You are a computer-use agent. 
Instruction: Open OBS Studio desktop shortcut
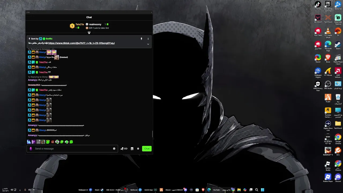pos(328,85)
